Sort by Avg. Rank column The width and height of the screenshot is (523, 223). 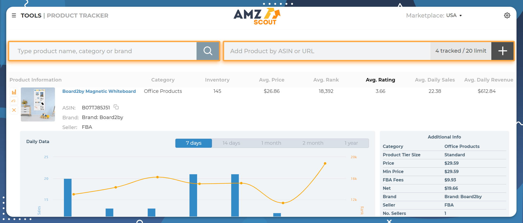tap(326, 80)
